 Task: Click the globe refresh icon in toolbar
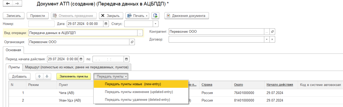[156, 16]
